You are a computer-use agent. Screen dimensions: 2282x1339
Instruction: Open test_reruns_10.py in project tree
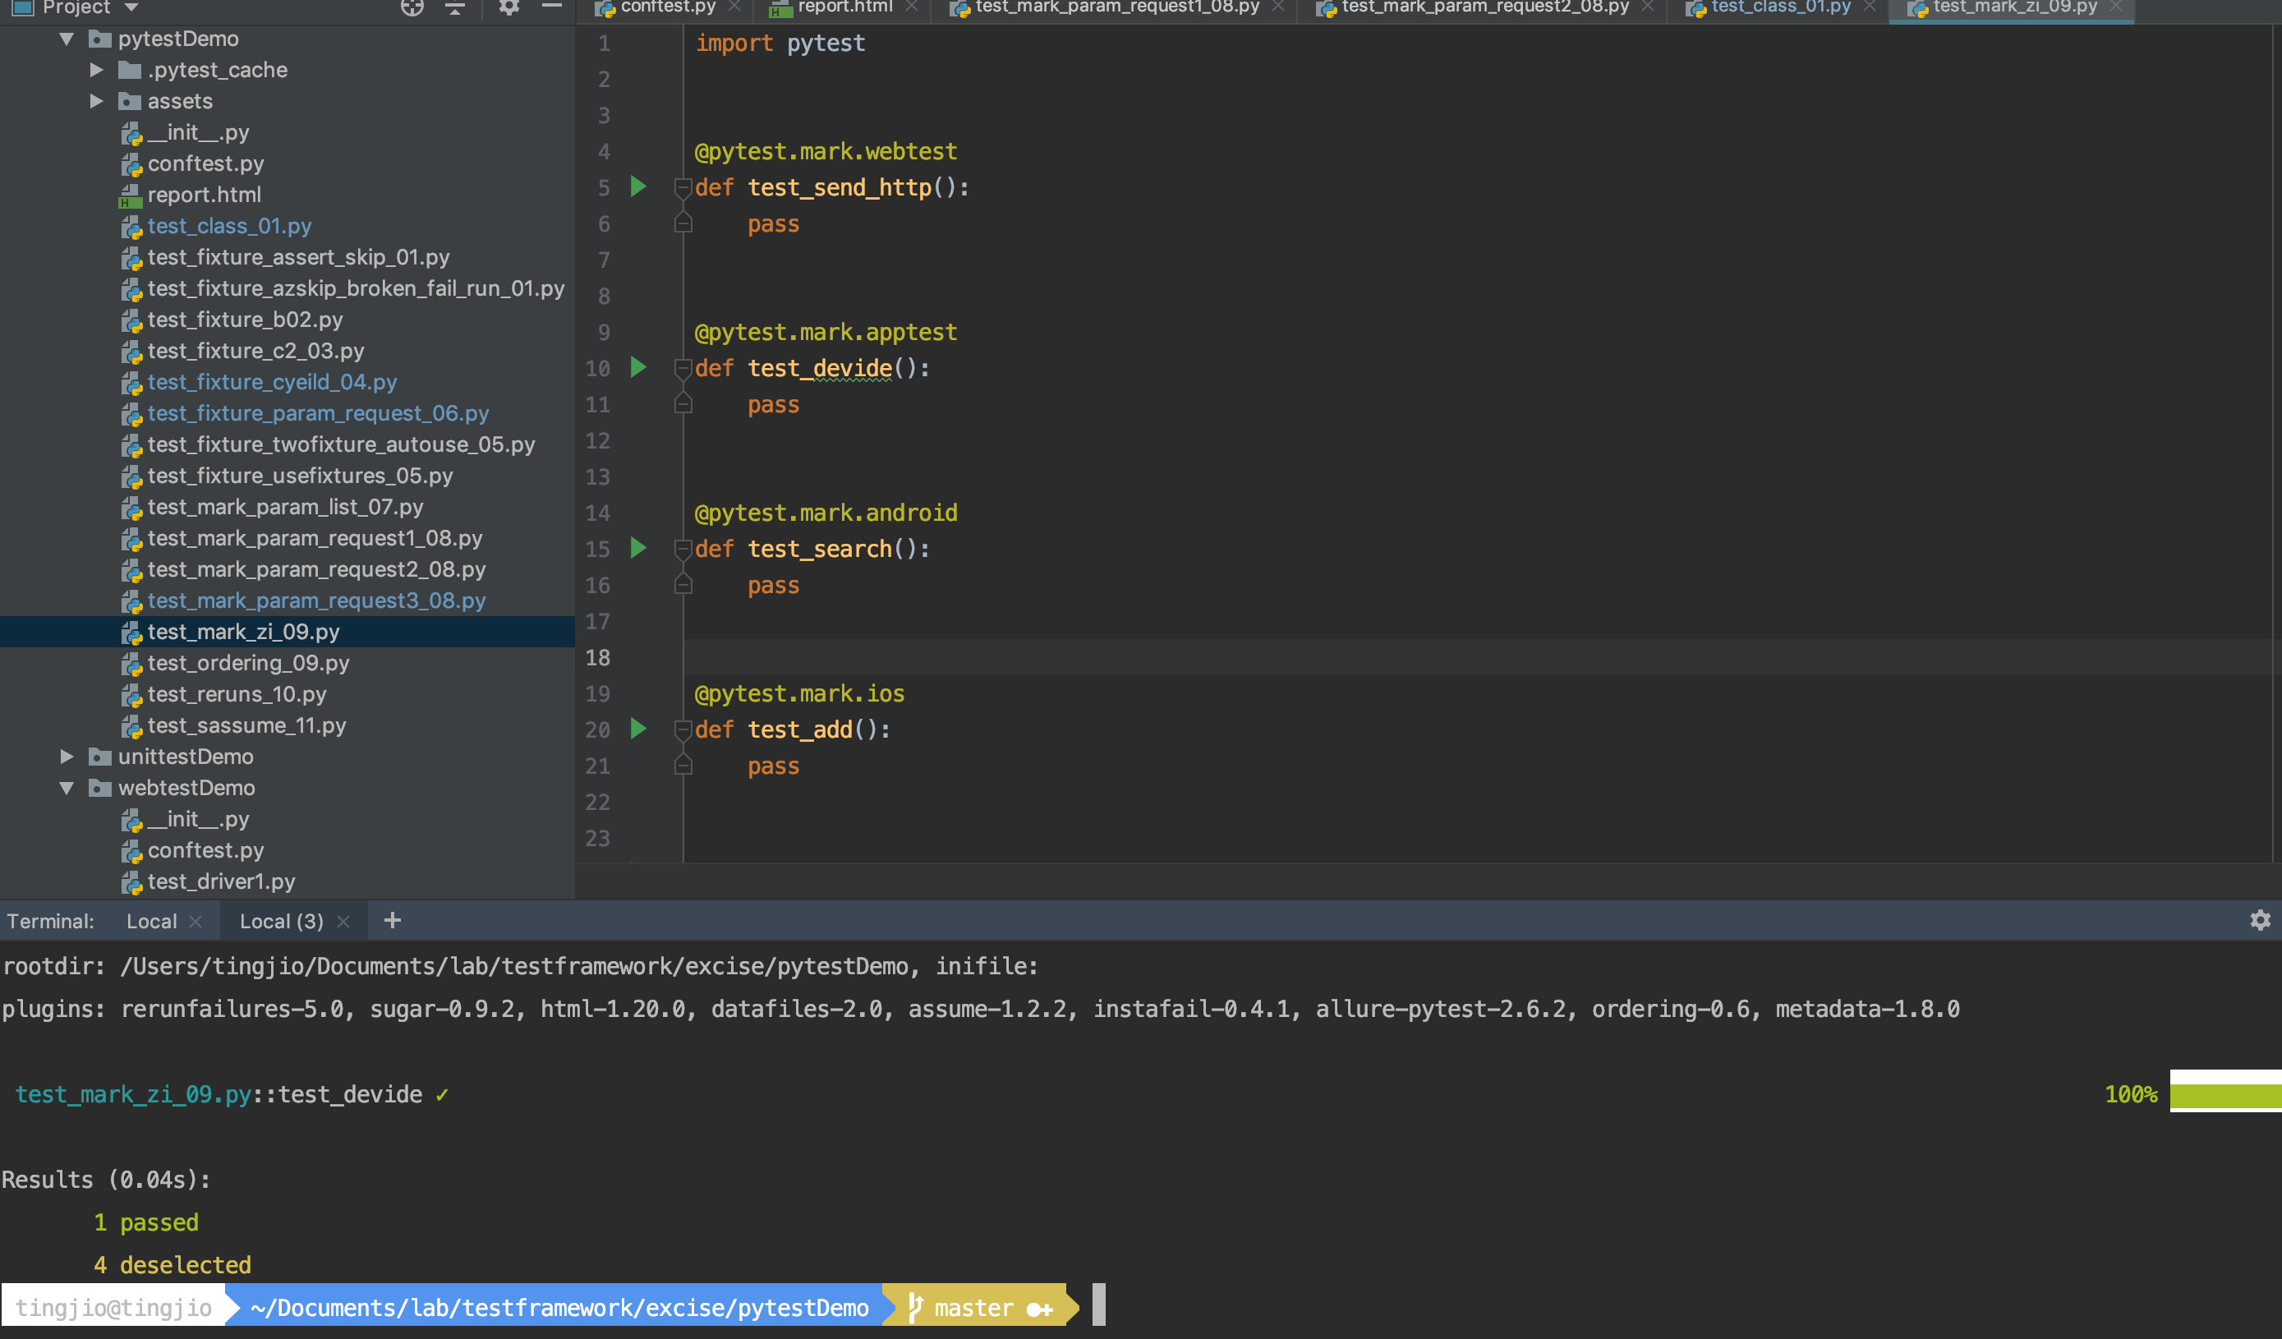click(x=237, y=694)
